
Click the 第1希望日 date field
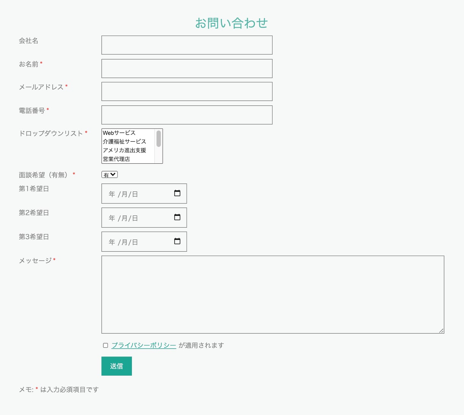[144, 193]
